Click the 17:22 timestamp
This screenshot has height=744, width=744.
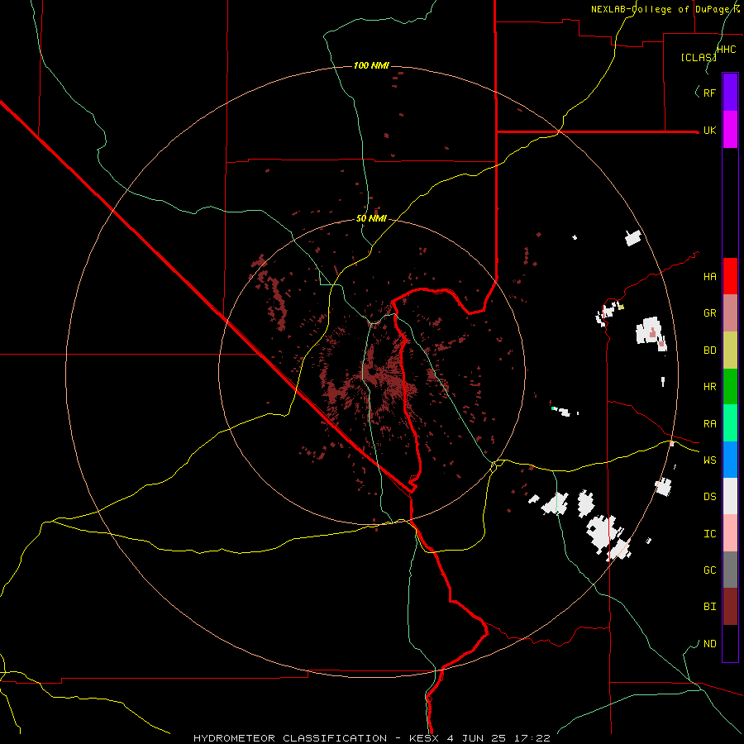tap(534, 738)
